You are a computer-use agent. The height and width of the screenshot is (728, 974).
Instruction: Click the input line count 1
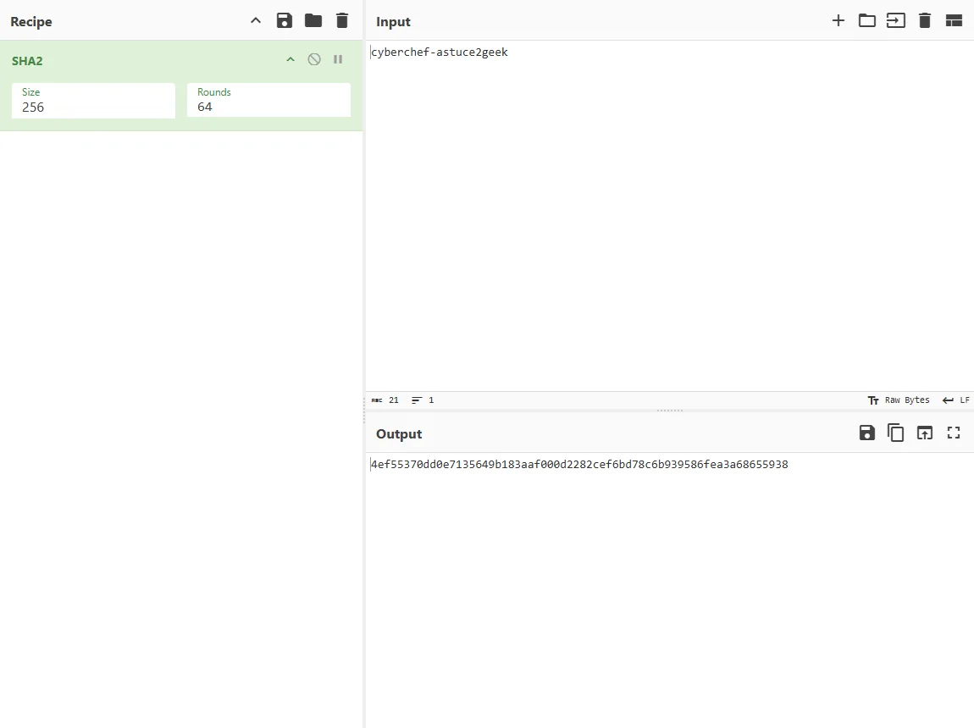coord(423,400)
